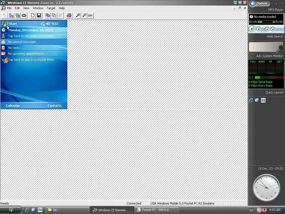Click the grayed-out Connect to device toolbar icon
Screen dimensions: 285x214
click(5, 16)
